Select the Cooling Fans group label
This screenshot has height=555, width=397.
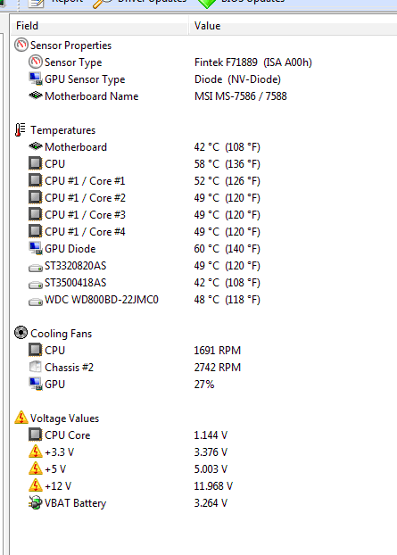(62, 334)
